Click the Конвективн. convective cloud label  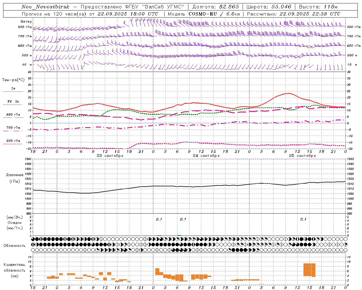click(x=14, y=265)
